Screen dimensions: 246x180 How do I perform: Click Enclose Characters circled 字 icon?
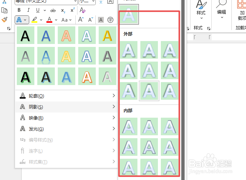point(110,20)
